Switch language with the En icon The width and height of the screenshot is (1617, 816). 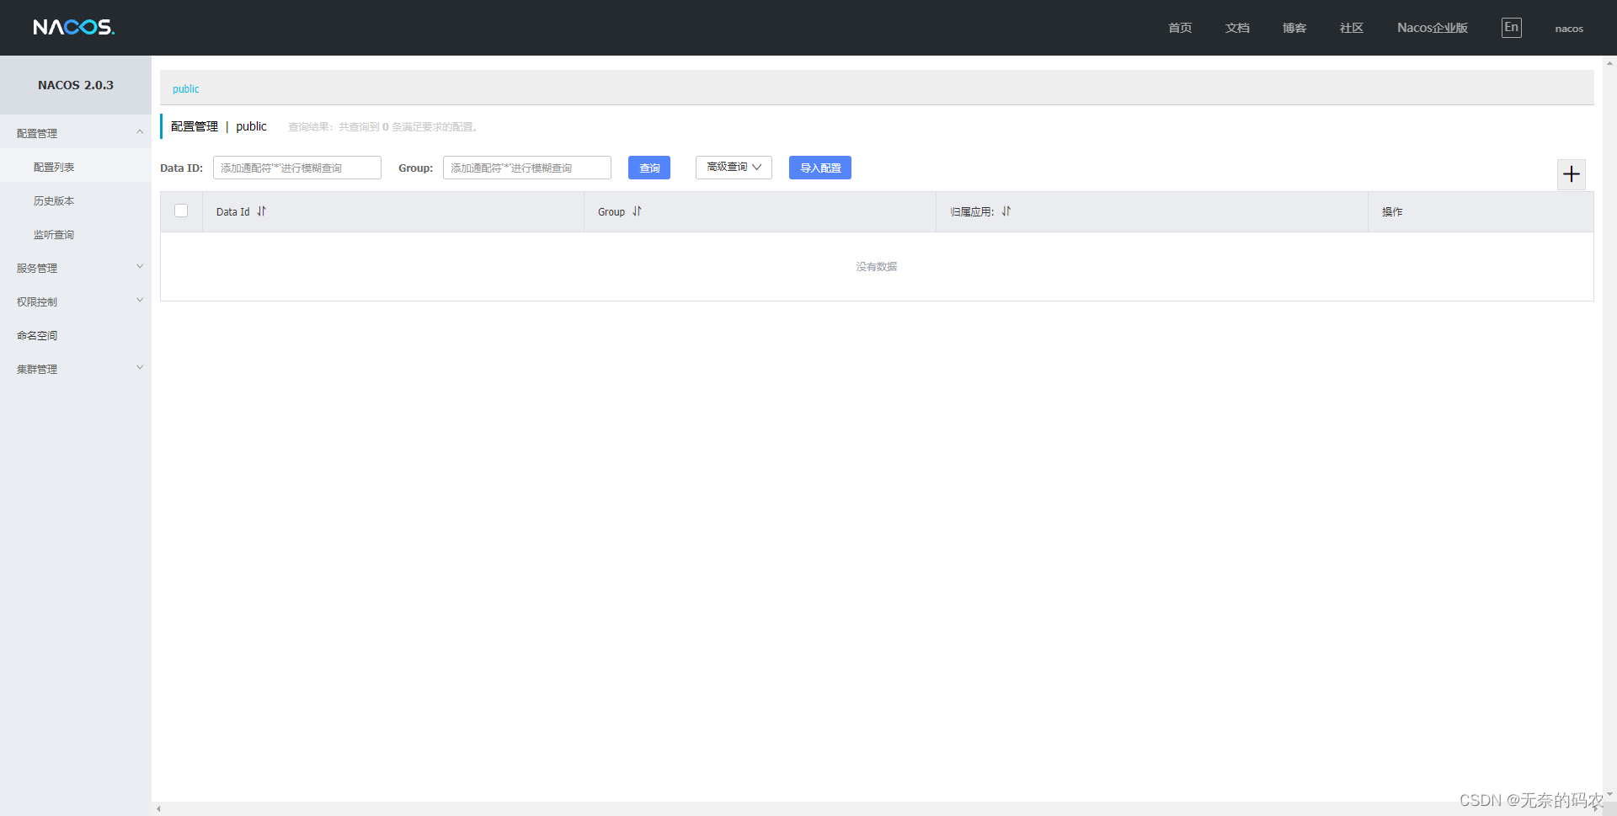tap(1511, 28)
